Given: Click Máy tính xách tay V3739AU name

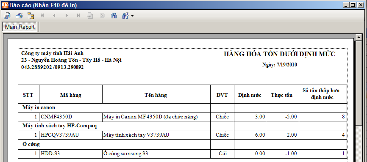Looking at the screenshot, I should pos(136,135).
